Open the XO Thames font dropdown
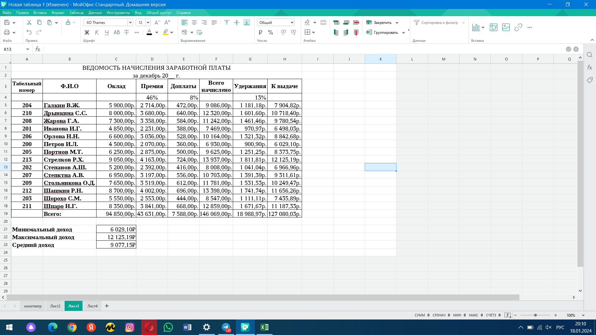 (x=130, y=22)
